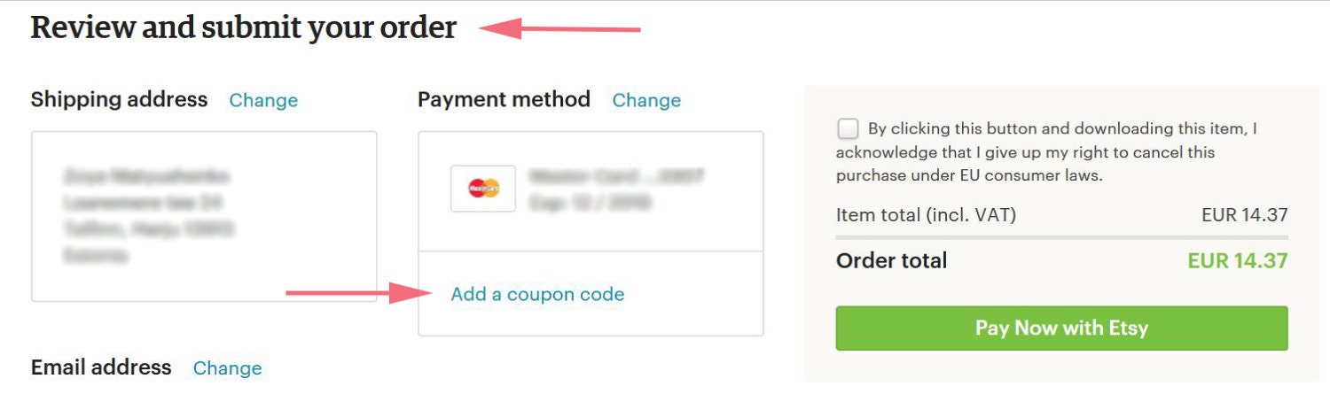Tick the EU cancellation acknowledgment checkbox
The image size is (1330, 394).
tap(848, 129)
